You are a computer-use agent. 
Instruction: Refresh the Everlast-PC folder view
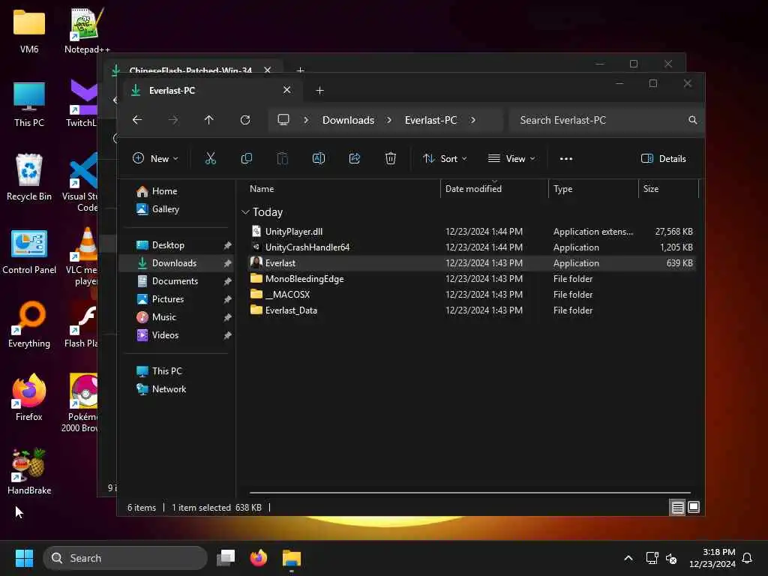click(x=245, y=120)
